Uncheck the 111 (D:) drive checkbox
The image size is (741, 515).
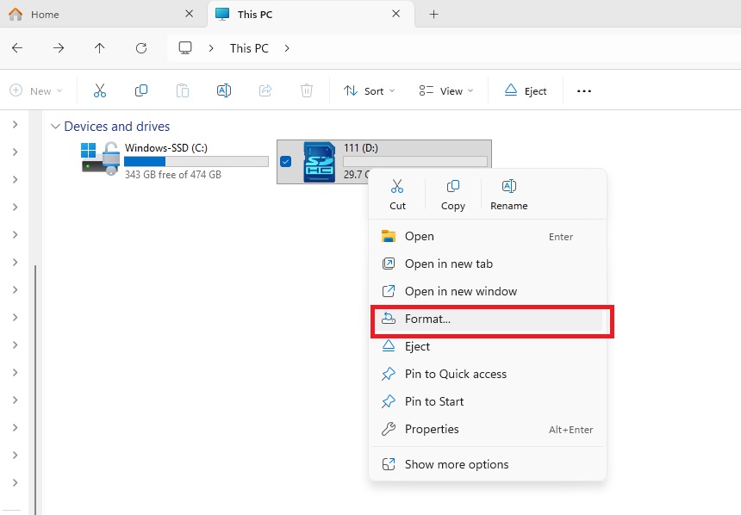tap(286, 162)
